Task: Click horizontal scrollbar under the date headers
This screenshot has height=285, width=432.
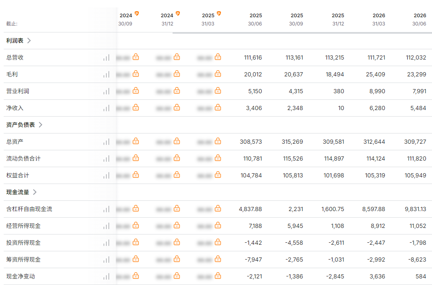Action: 302,33
